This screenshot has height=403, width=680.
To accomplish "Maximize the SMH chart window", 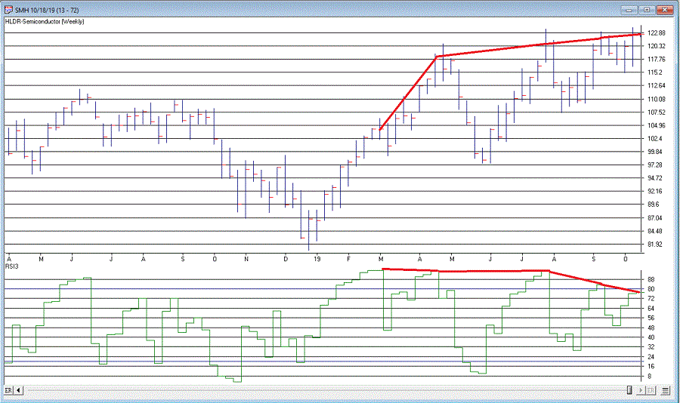I will click(647, 10).
